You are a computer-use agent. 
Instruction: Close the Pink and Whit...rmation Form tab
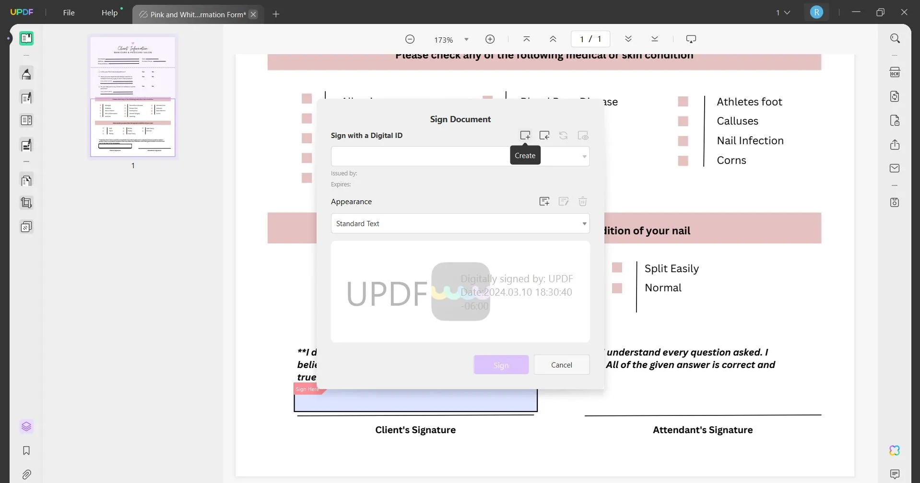point(254,14)
